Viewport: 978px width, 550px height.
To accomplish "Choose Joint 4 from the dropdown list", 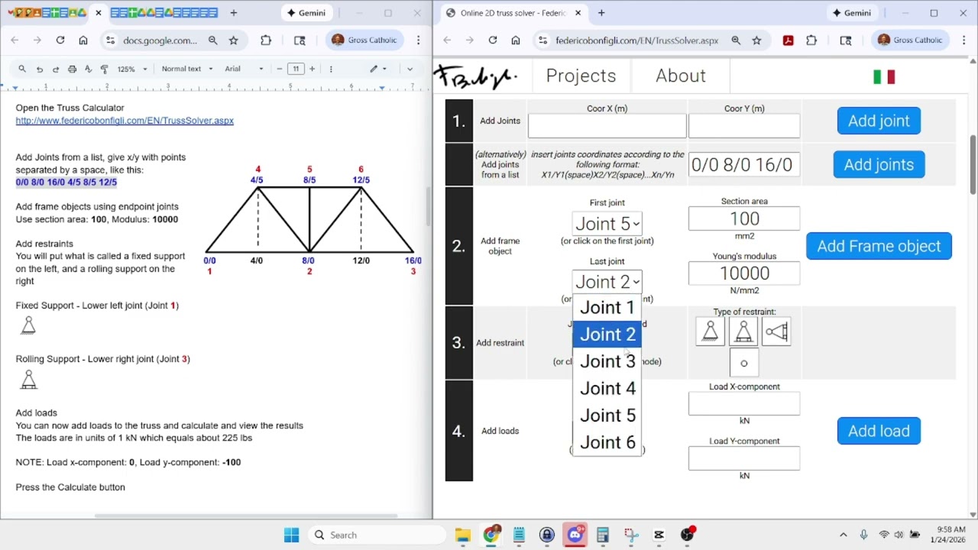I will (607, 388).
